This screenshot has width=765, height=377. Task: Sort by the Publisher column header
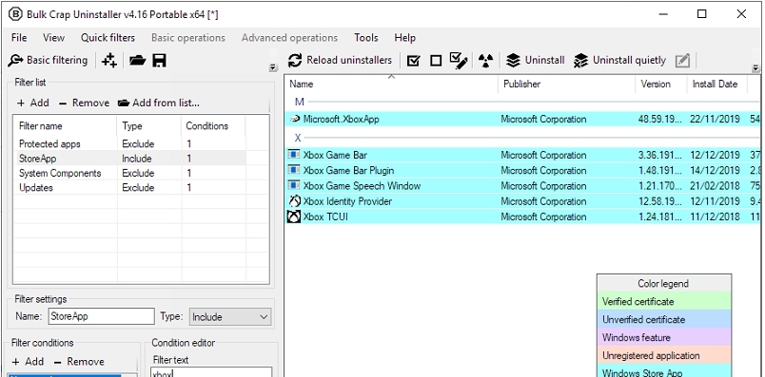pyautogui.click(x=566, y=84)
